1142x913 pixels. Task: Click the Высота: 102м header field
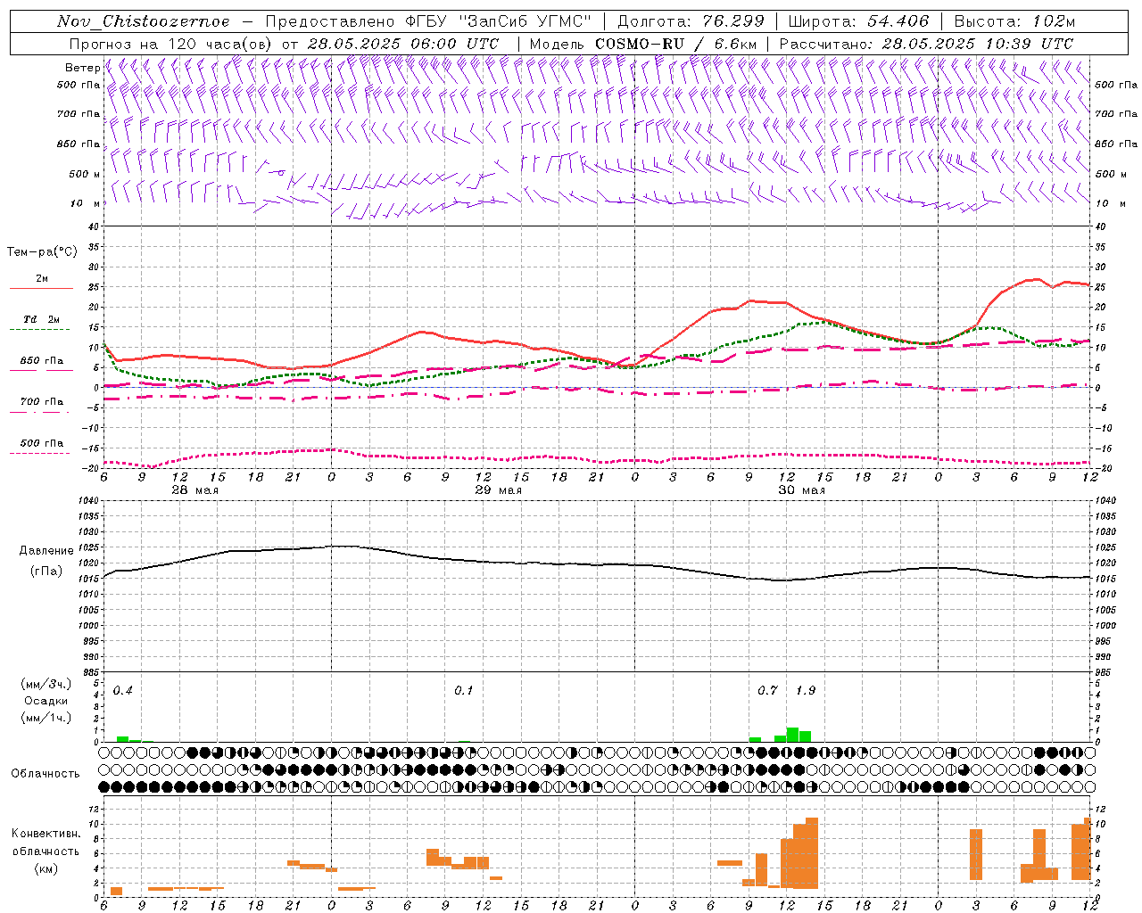(x=1014, y=21)
